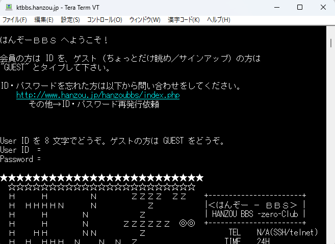Viewport: 335px width, 244px height.
Task: Click the User ID prompt line
Action: 20,150
